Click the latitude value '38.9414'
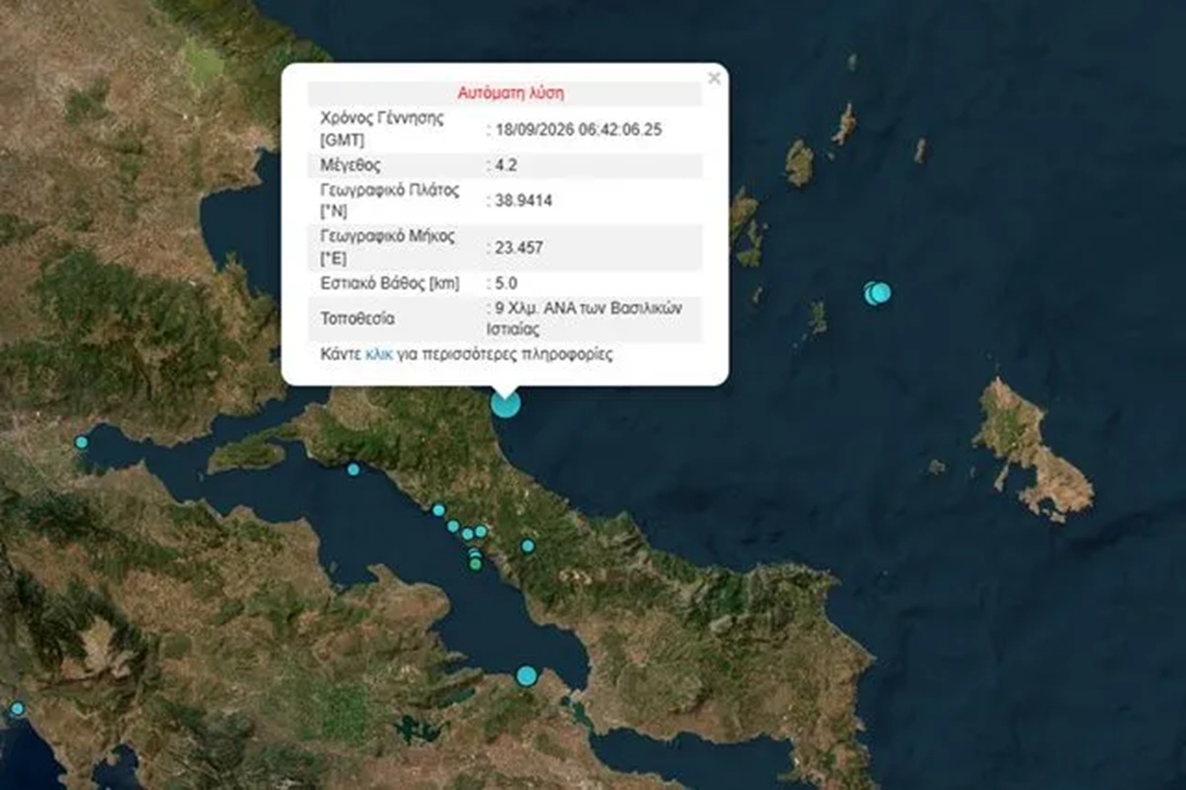The image size is (1186, 790). pos(522,201)
